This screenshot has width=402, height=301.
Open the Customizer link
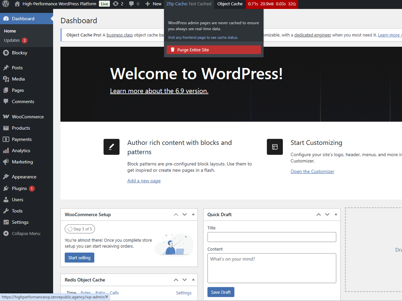(x=312, y=172)
